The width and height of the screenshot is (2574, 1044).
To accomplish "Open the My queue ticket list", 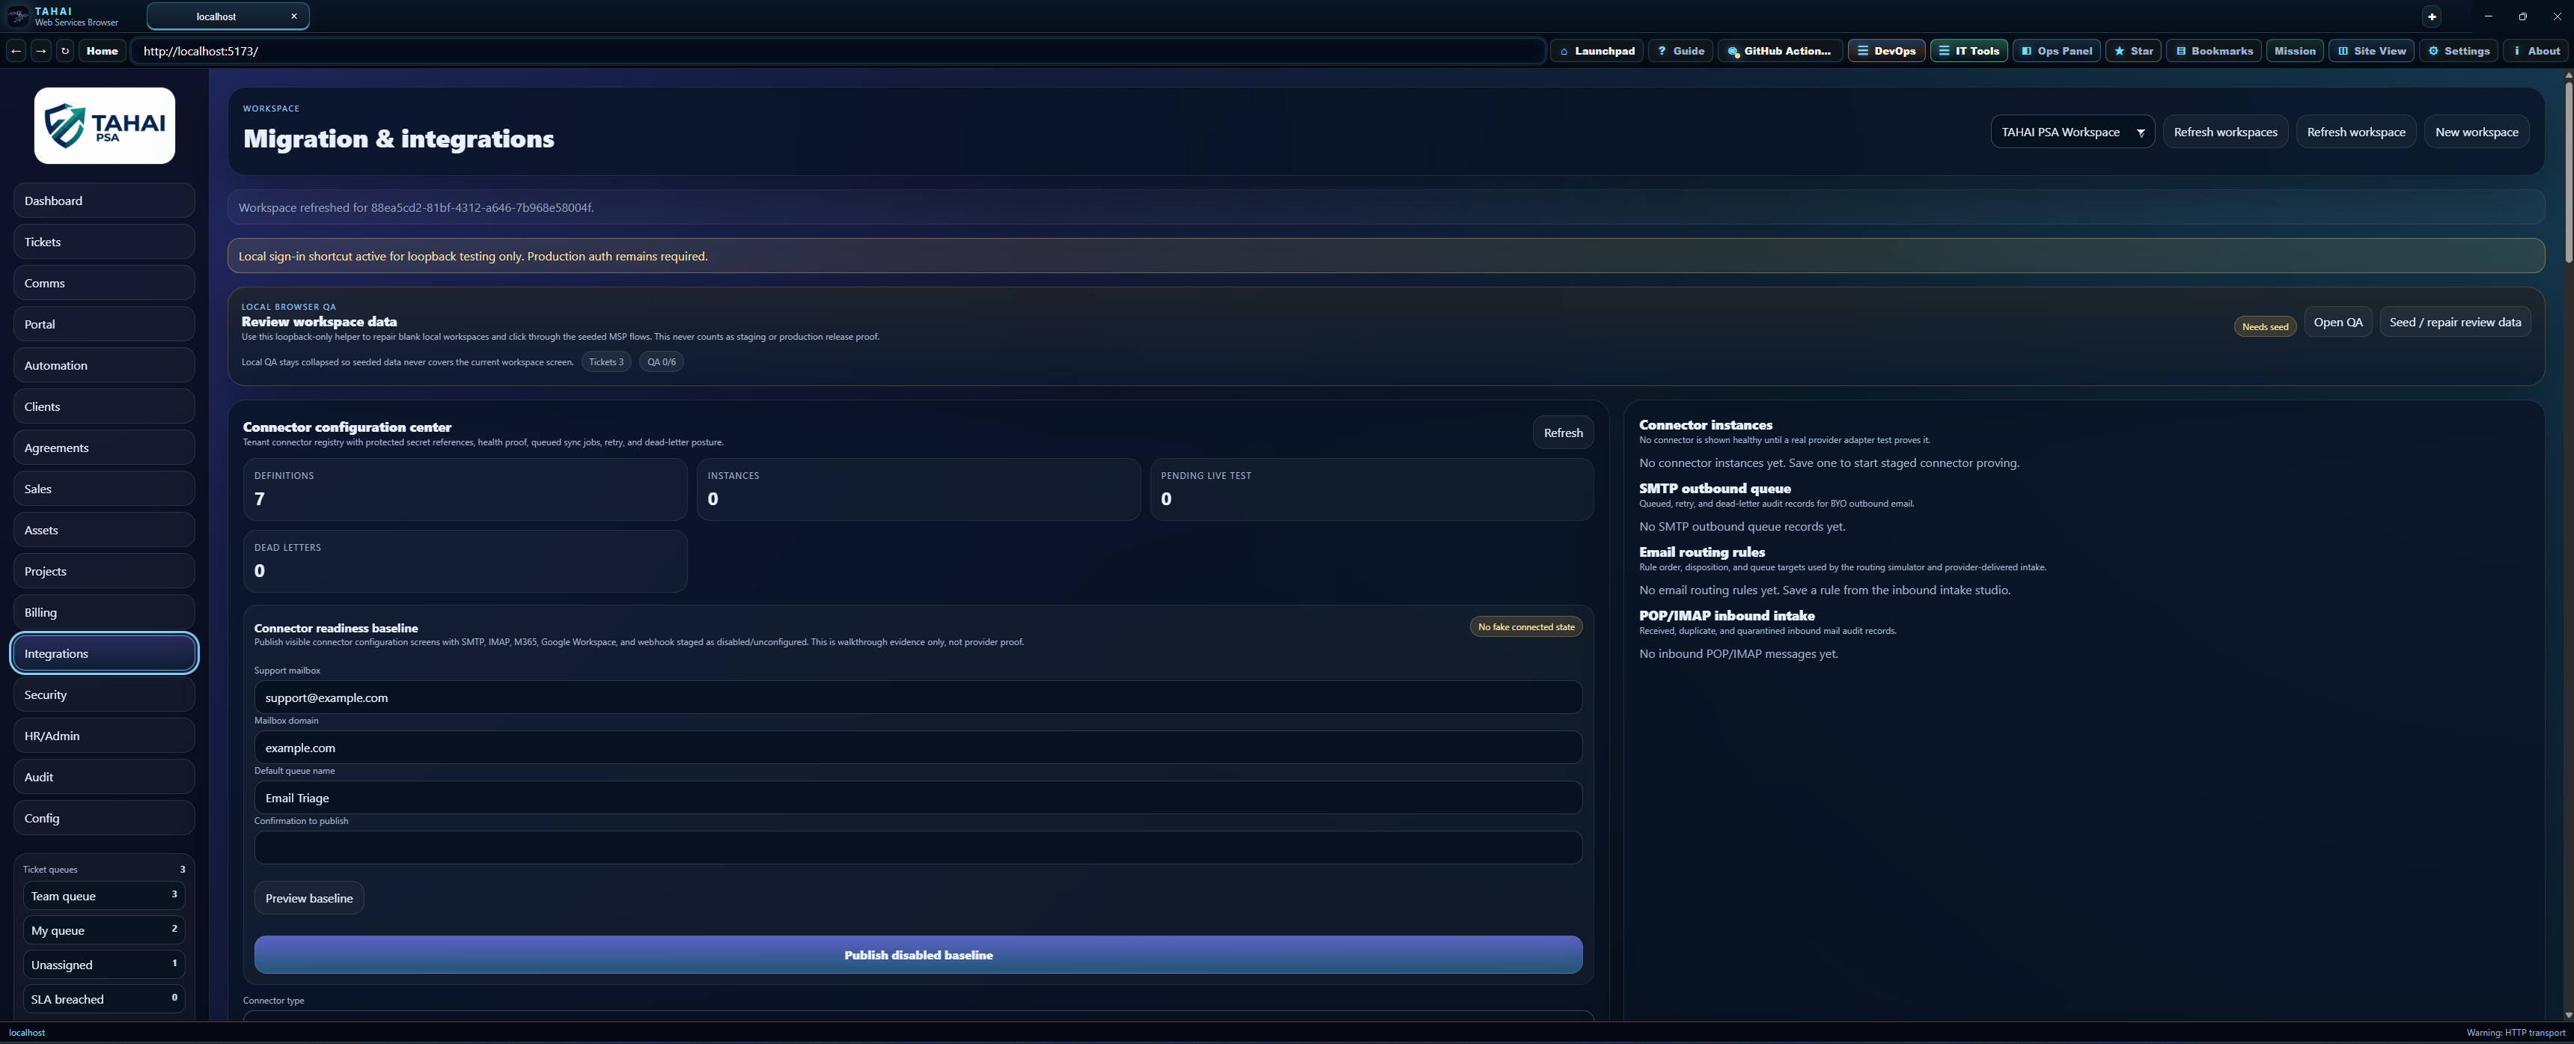I will point(104,930).
